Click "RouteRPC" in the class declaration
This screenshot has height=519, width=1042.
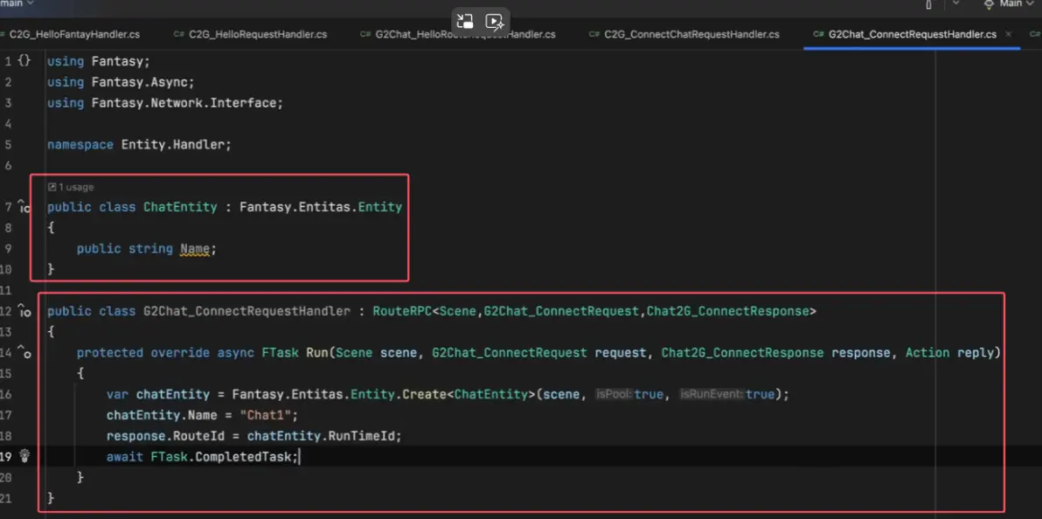click(x=402, y=311)
